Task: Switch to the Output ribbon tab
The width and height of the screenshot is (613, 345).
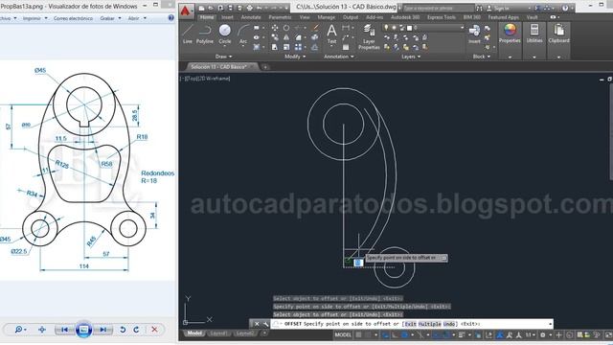Action: pos(351,17)
